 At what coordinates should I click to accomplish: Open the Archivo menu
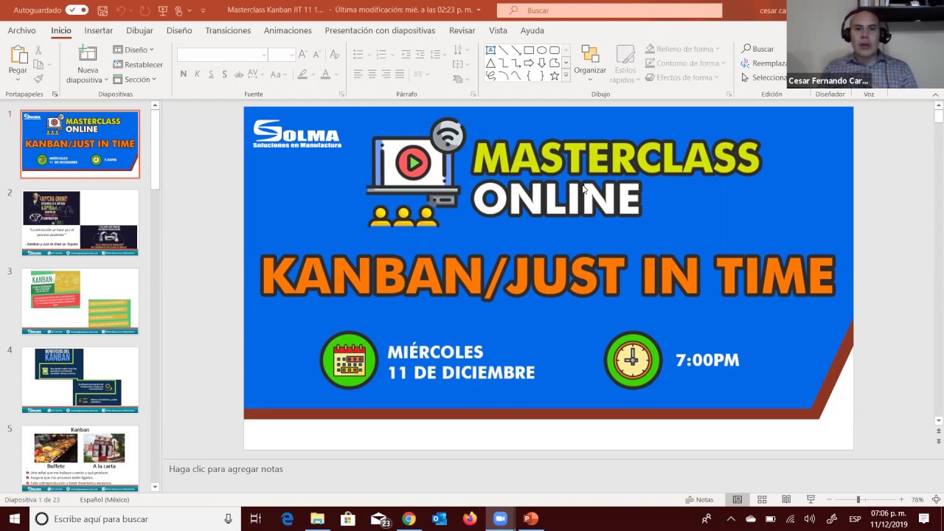pos(21,30)
